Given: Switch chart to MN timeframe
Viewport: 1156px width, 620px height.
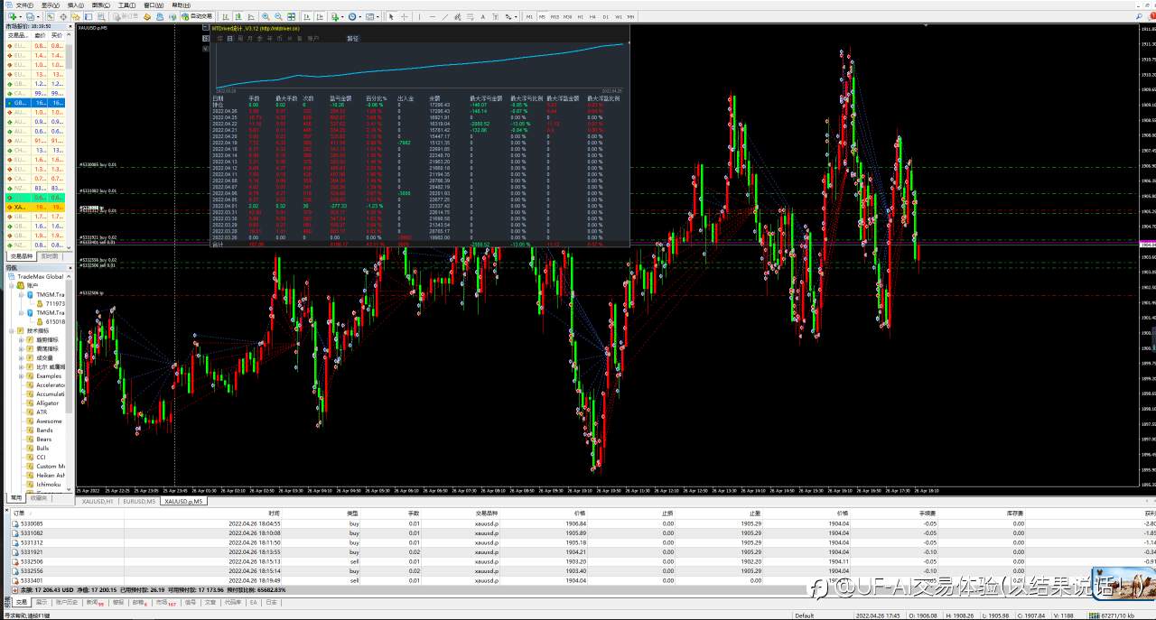Looking at the screenshot, I should pos(630,16).
